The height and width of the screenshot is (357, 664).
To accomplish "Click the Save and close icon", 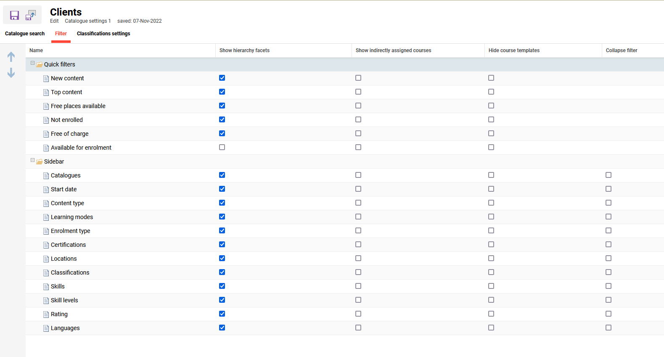I will tap(31, 16).
